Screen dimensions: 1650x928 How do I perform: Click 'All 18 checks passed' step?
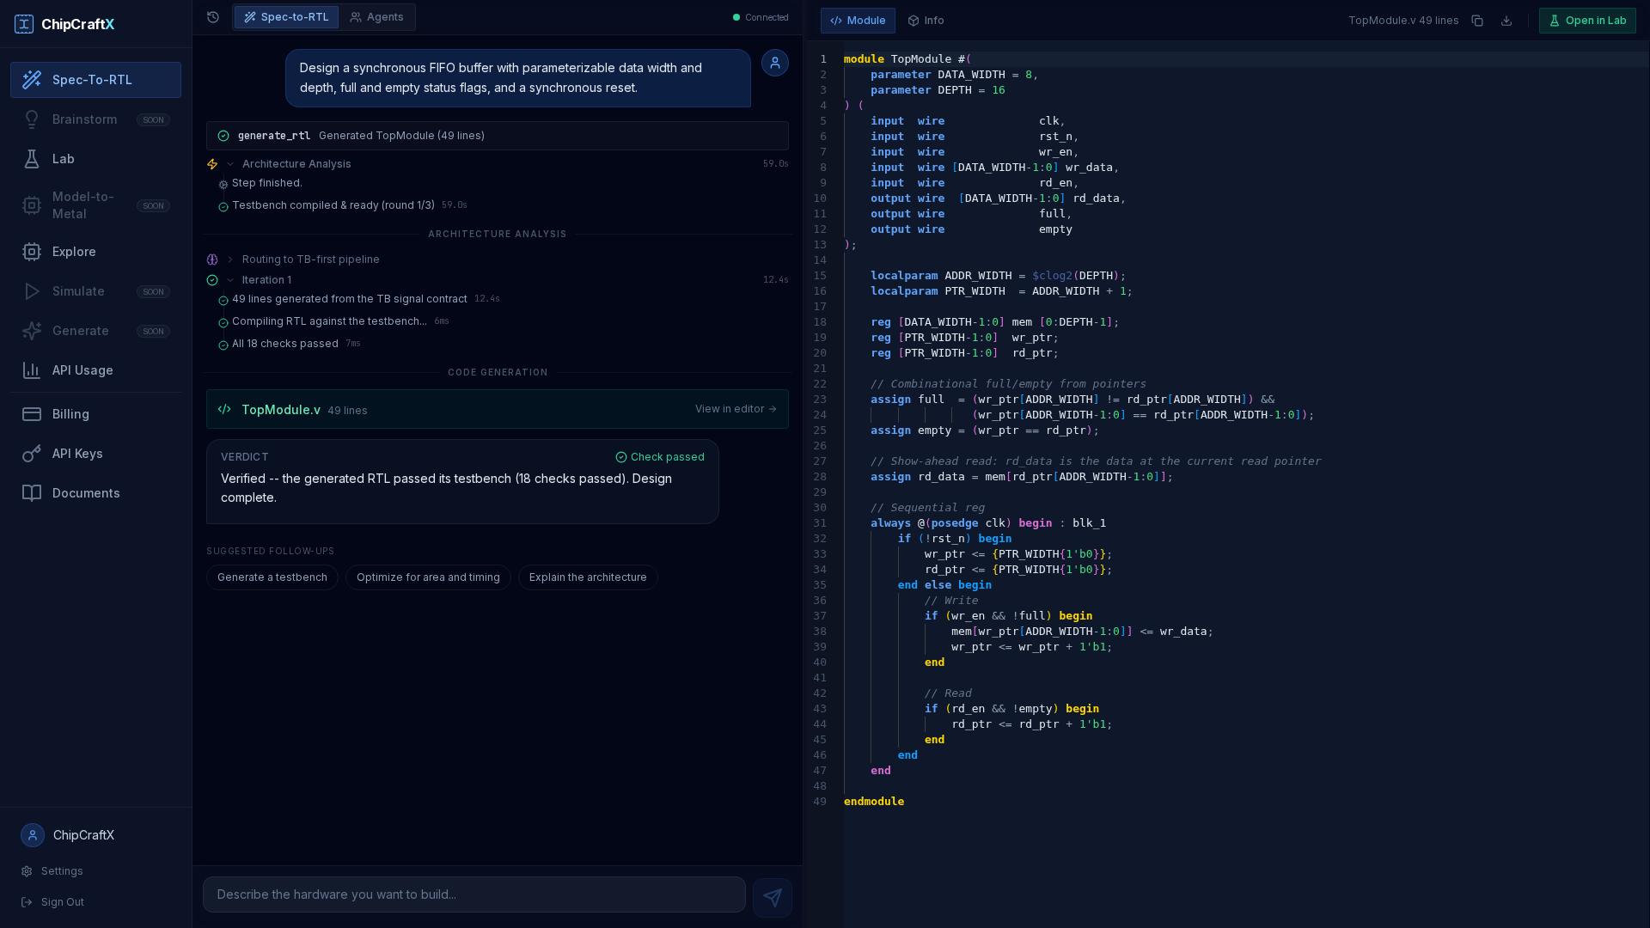(285, 344)
